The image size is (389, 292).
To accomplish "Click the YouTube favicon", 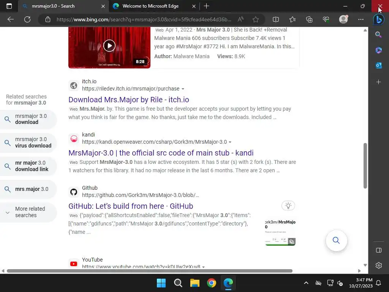I will [74, 264].
